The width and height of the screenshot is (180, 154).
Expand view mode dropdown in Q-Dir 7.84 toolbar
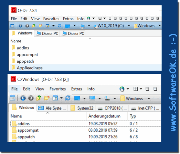point(53,25)
